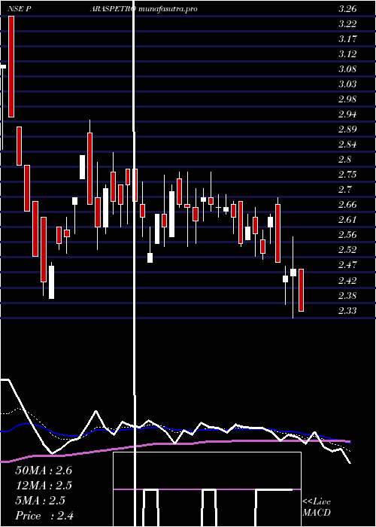Click the munafasutra.pro title text
Screen dimensions: 376x527
[x=168, y=9]
